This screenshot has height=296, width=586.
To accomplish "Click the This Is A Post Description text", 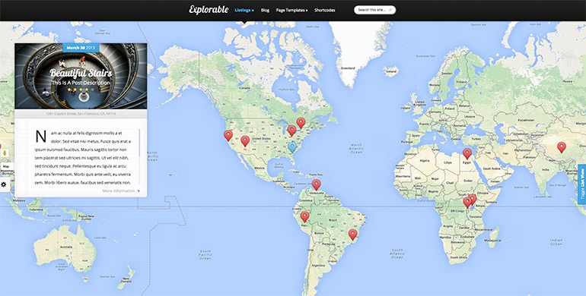I will pos(81,83).
